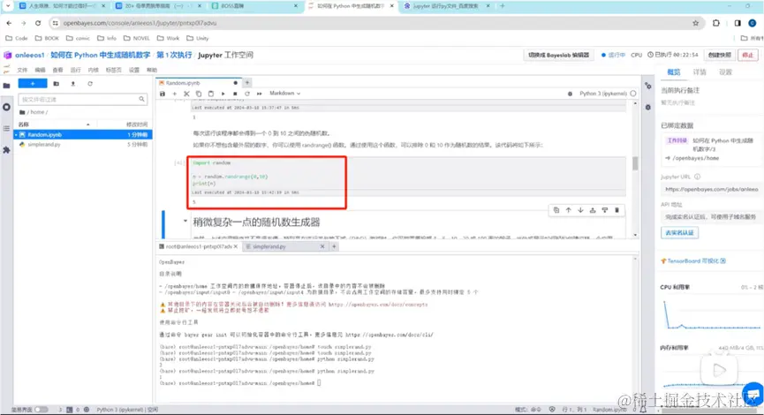Open the debugger bug icon on right sidebar
This screenshot has height=415, width=764.
coord(648,107)
